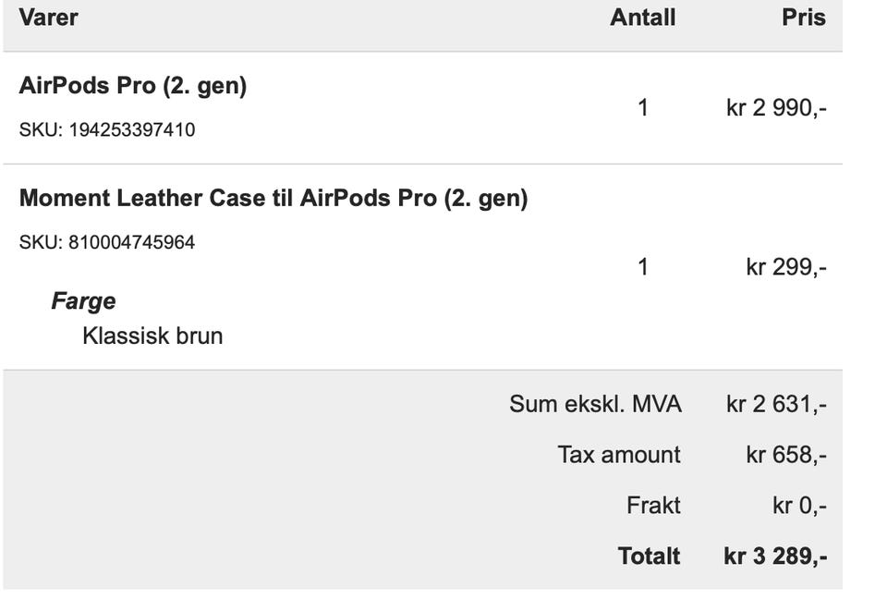Click the Totalt label

649,556
